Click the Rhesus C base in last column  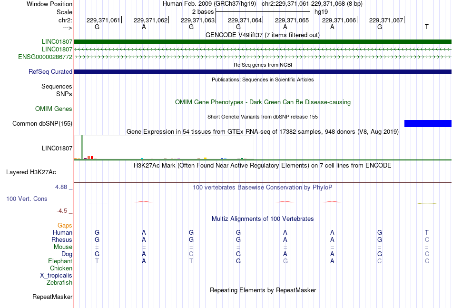(x=427, y=239)
